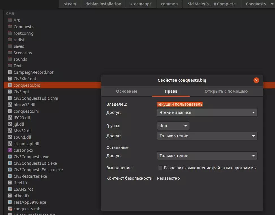This screenshot has width=275, height=215.
Task: Click the Civ3Conquests.exe executable icon
Action: click(x=10, y=157)
